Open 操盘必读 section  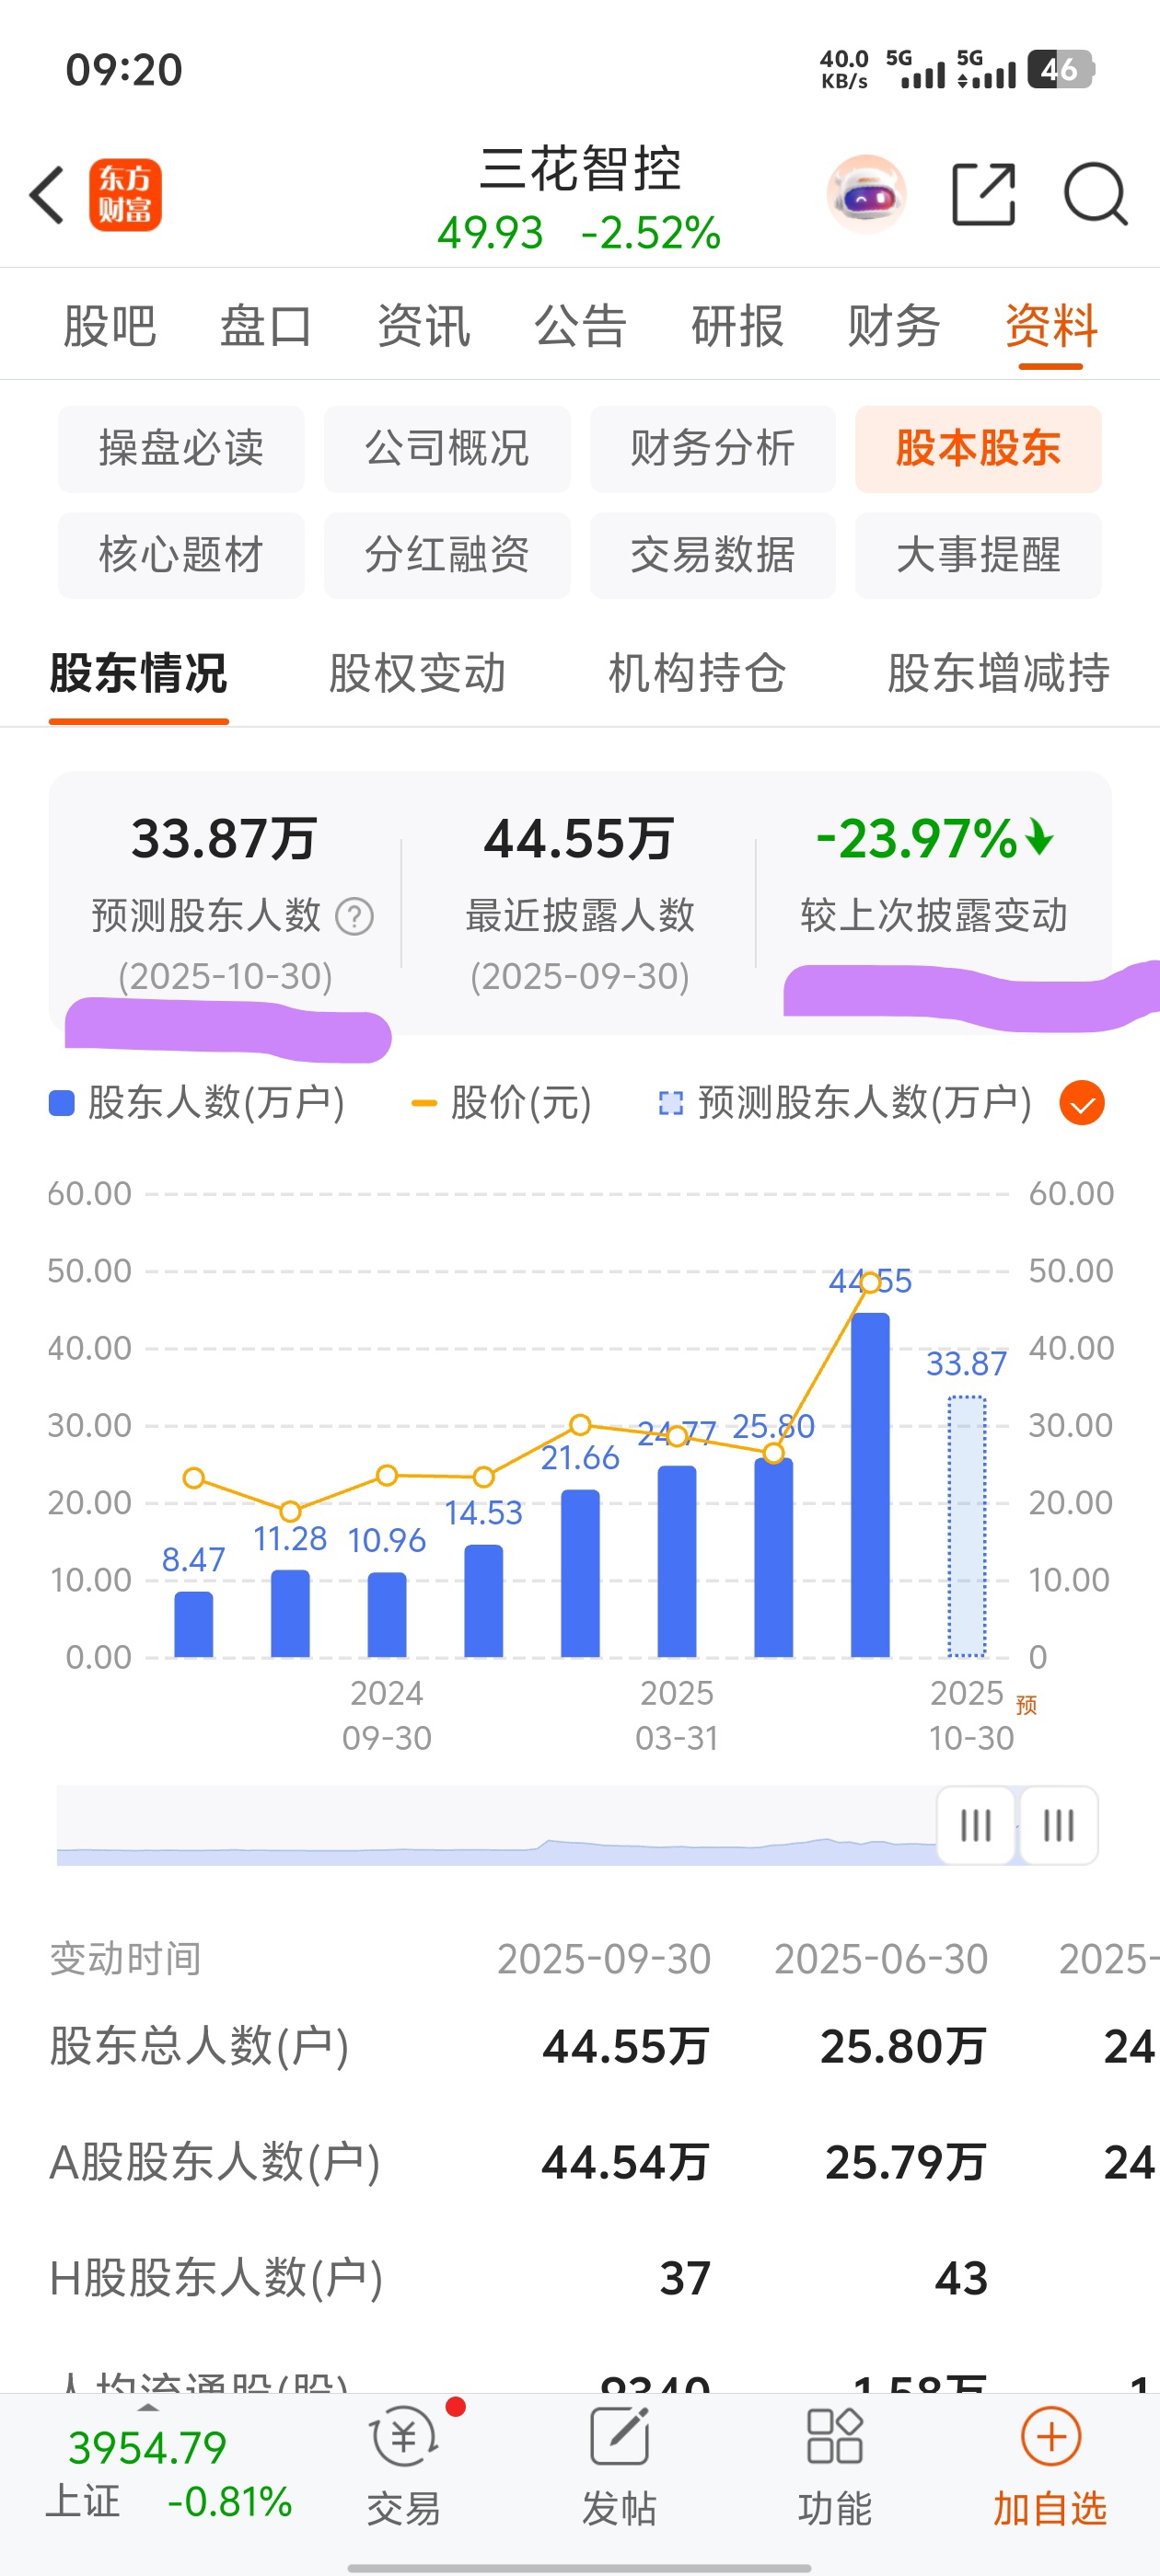click(x=181, y=449)
